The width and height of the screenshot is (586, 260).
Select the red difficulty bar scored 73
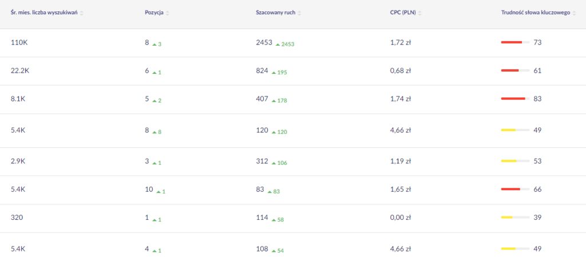tap(512, 42)
